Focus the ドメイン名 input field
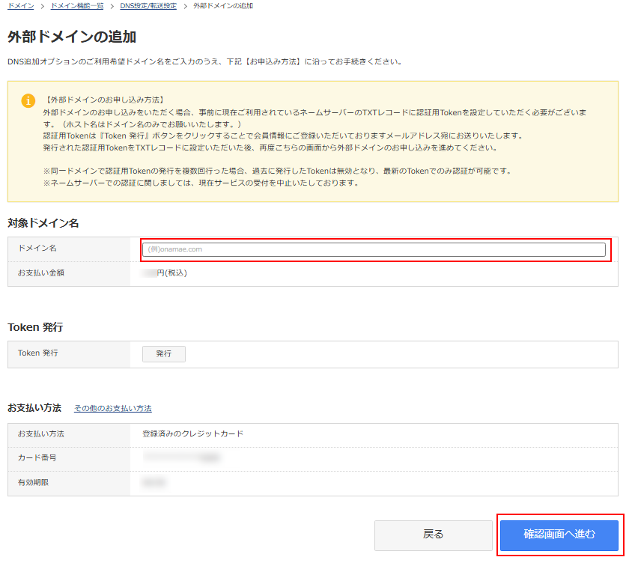Image resolution: width=635 pixels, height=572 pixels. pos(374,249)
